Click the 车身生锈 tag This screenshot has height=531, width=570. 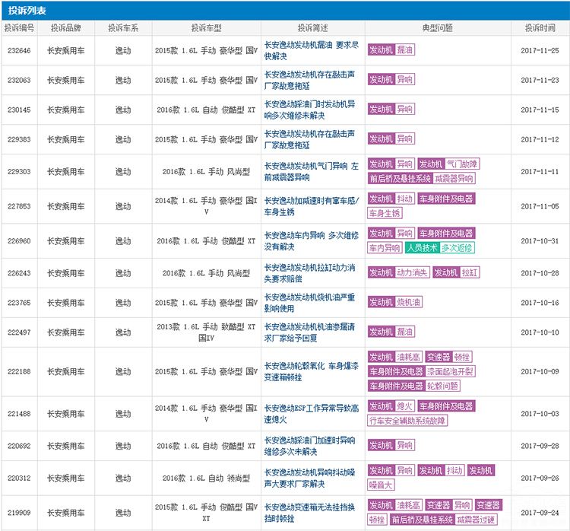coord(385,213)
